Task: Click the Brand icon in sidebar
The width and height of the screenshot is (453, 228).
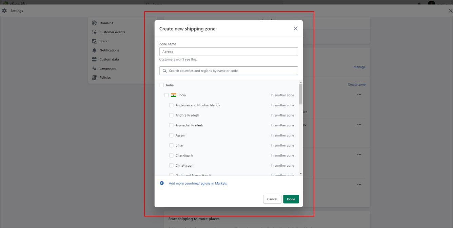Action: [94, 41]
